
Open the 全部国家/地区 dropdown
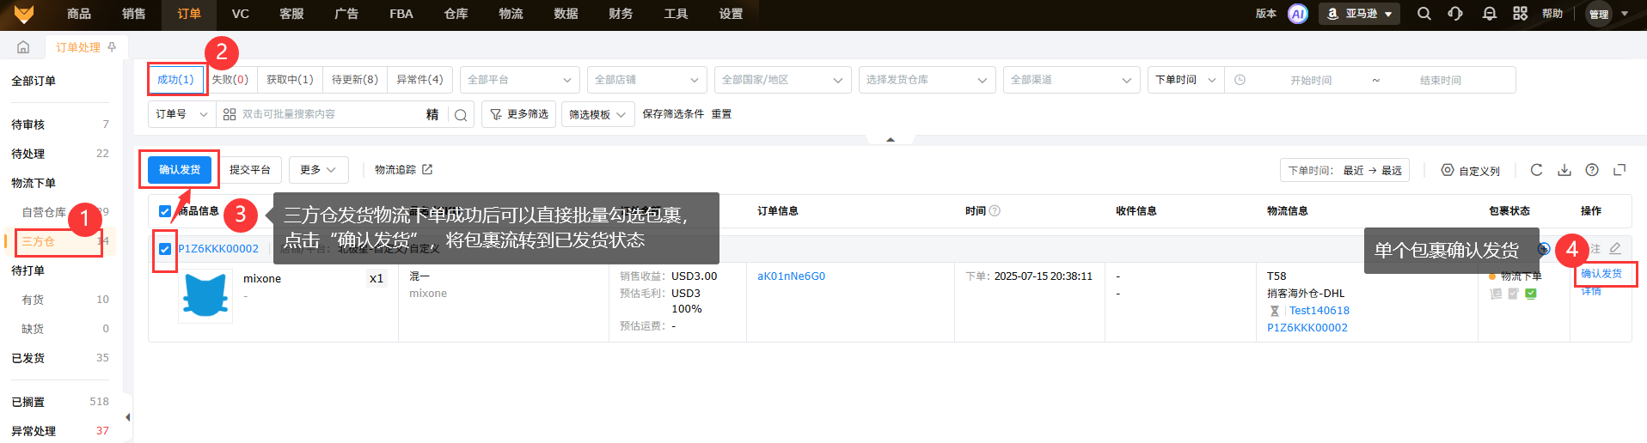click(783, 80)
